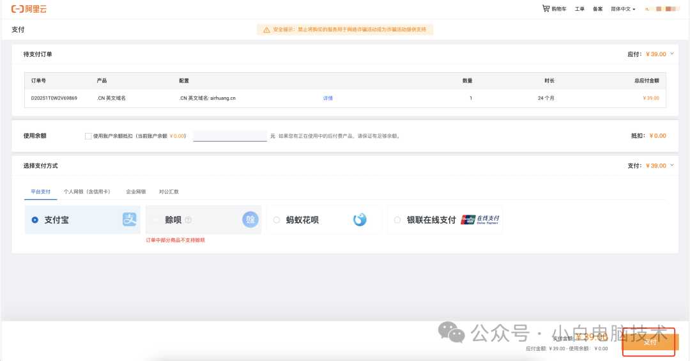Open the 简体中文 language dropdown

623,9
